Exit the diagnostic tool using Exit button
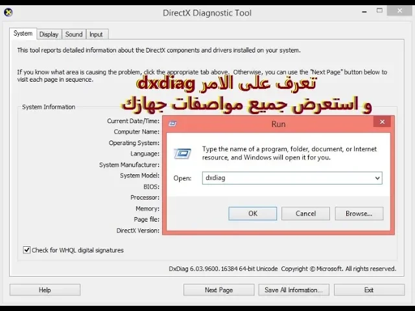 (x=368, y=290)
